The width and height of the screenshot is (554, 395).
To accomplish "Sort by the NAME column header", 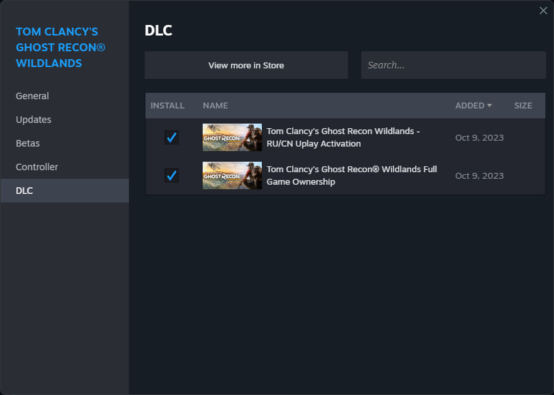I will (215, 106).
